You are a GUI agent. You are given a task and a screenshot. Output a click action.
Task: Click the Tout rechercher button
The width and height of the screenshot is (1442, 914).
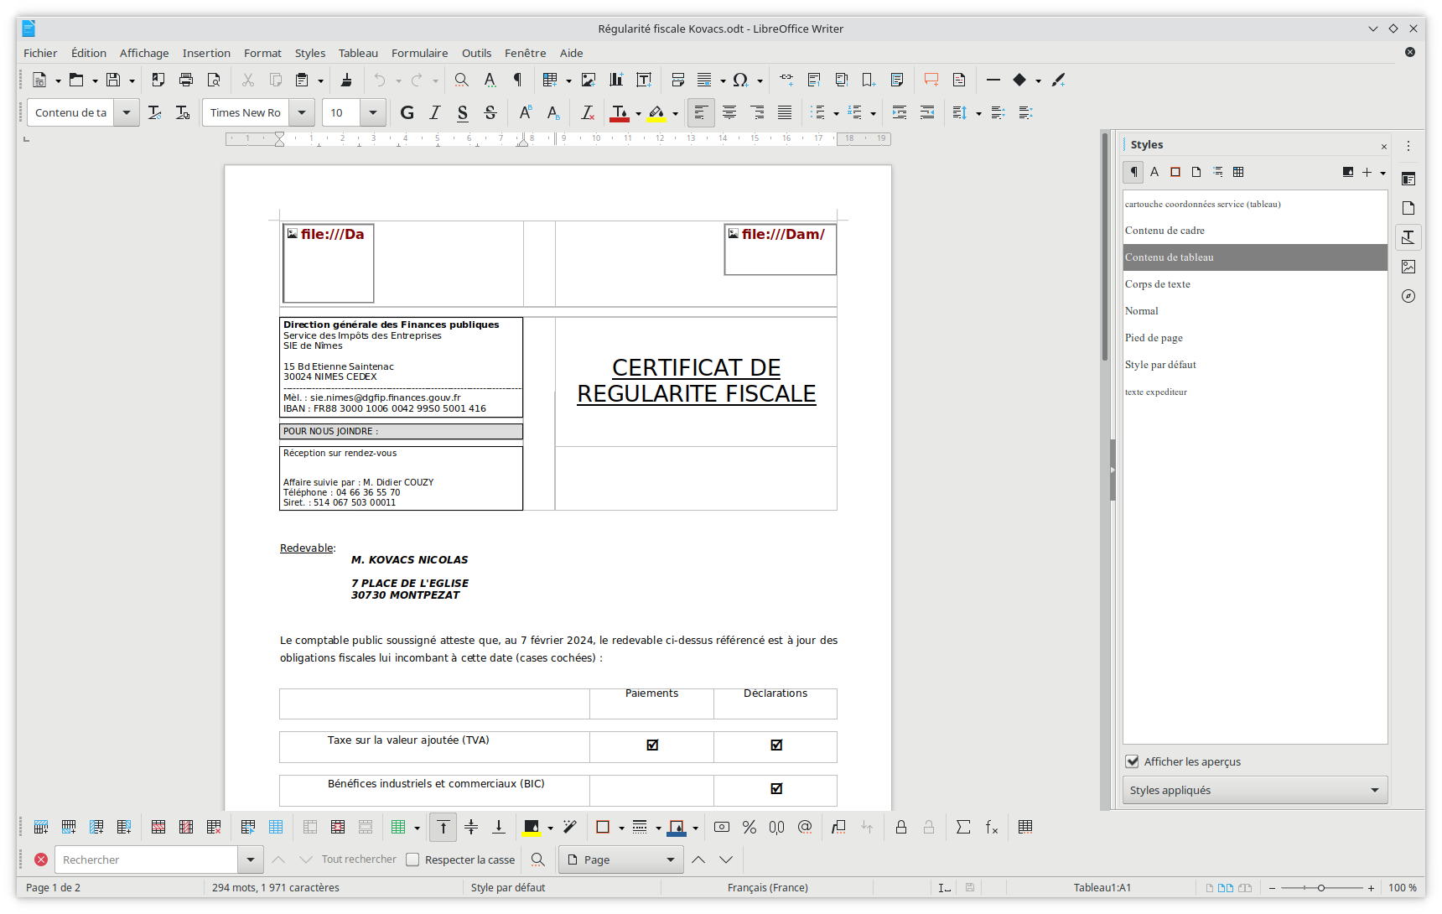pyautogui.click(x=359, y=859)
